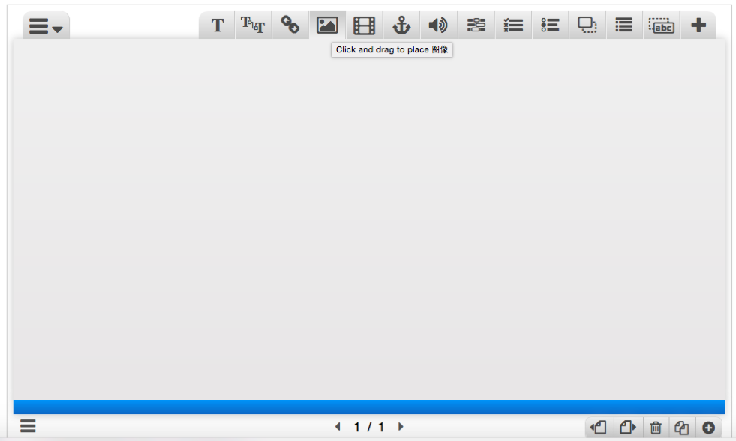Image resolution: width=736 pixels, height=441 pixels.
Task: Select the sliders form tool icon
Action: pyautogui.click(x=476, y=25)
